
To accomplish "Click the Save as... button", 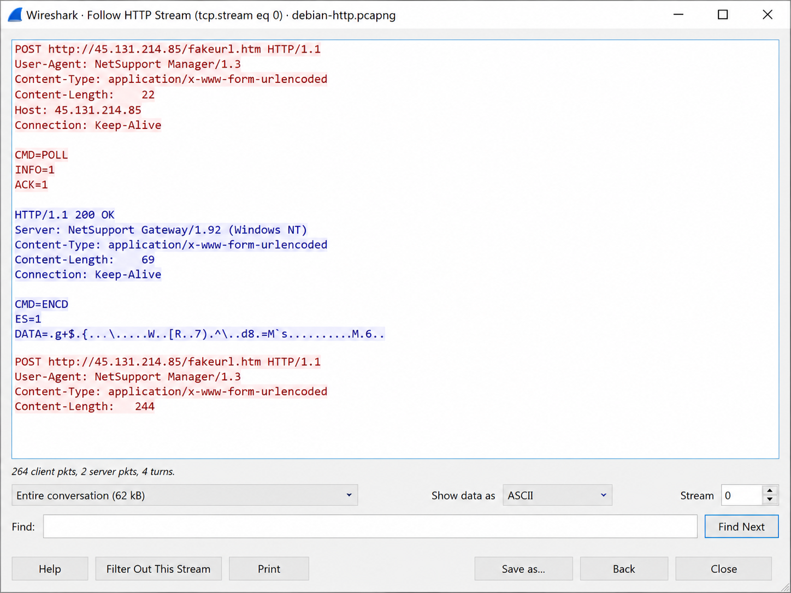I will pyautogui.click(x=523, y=569).
